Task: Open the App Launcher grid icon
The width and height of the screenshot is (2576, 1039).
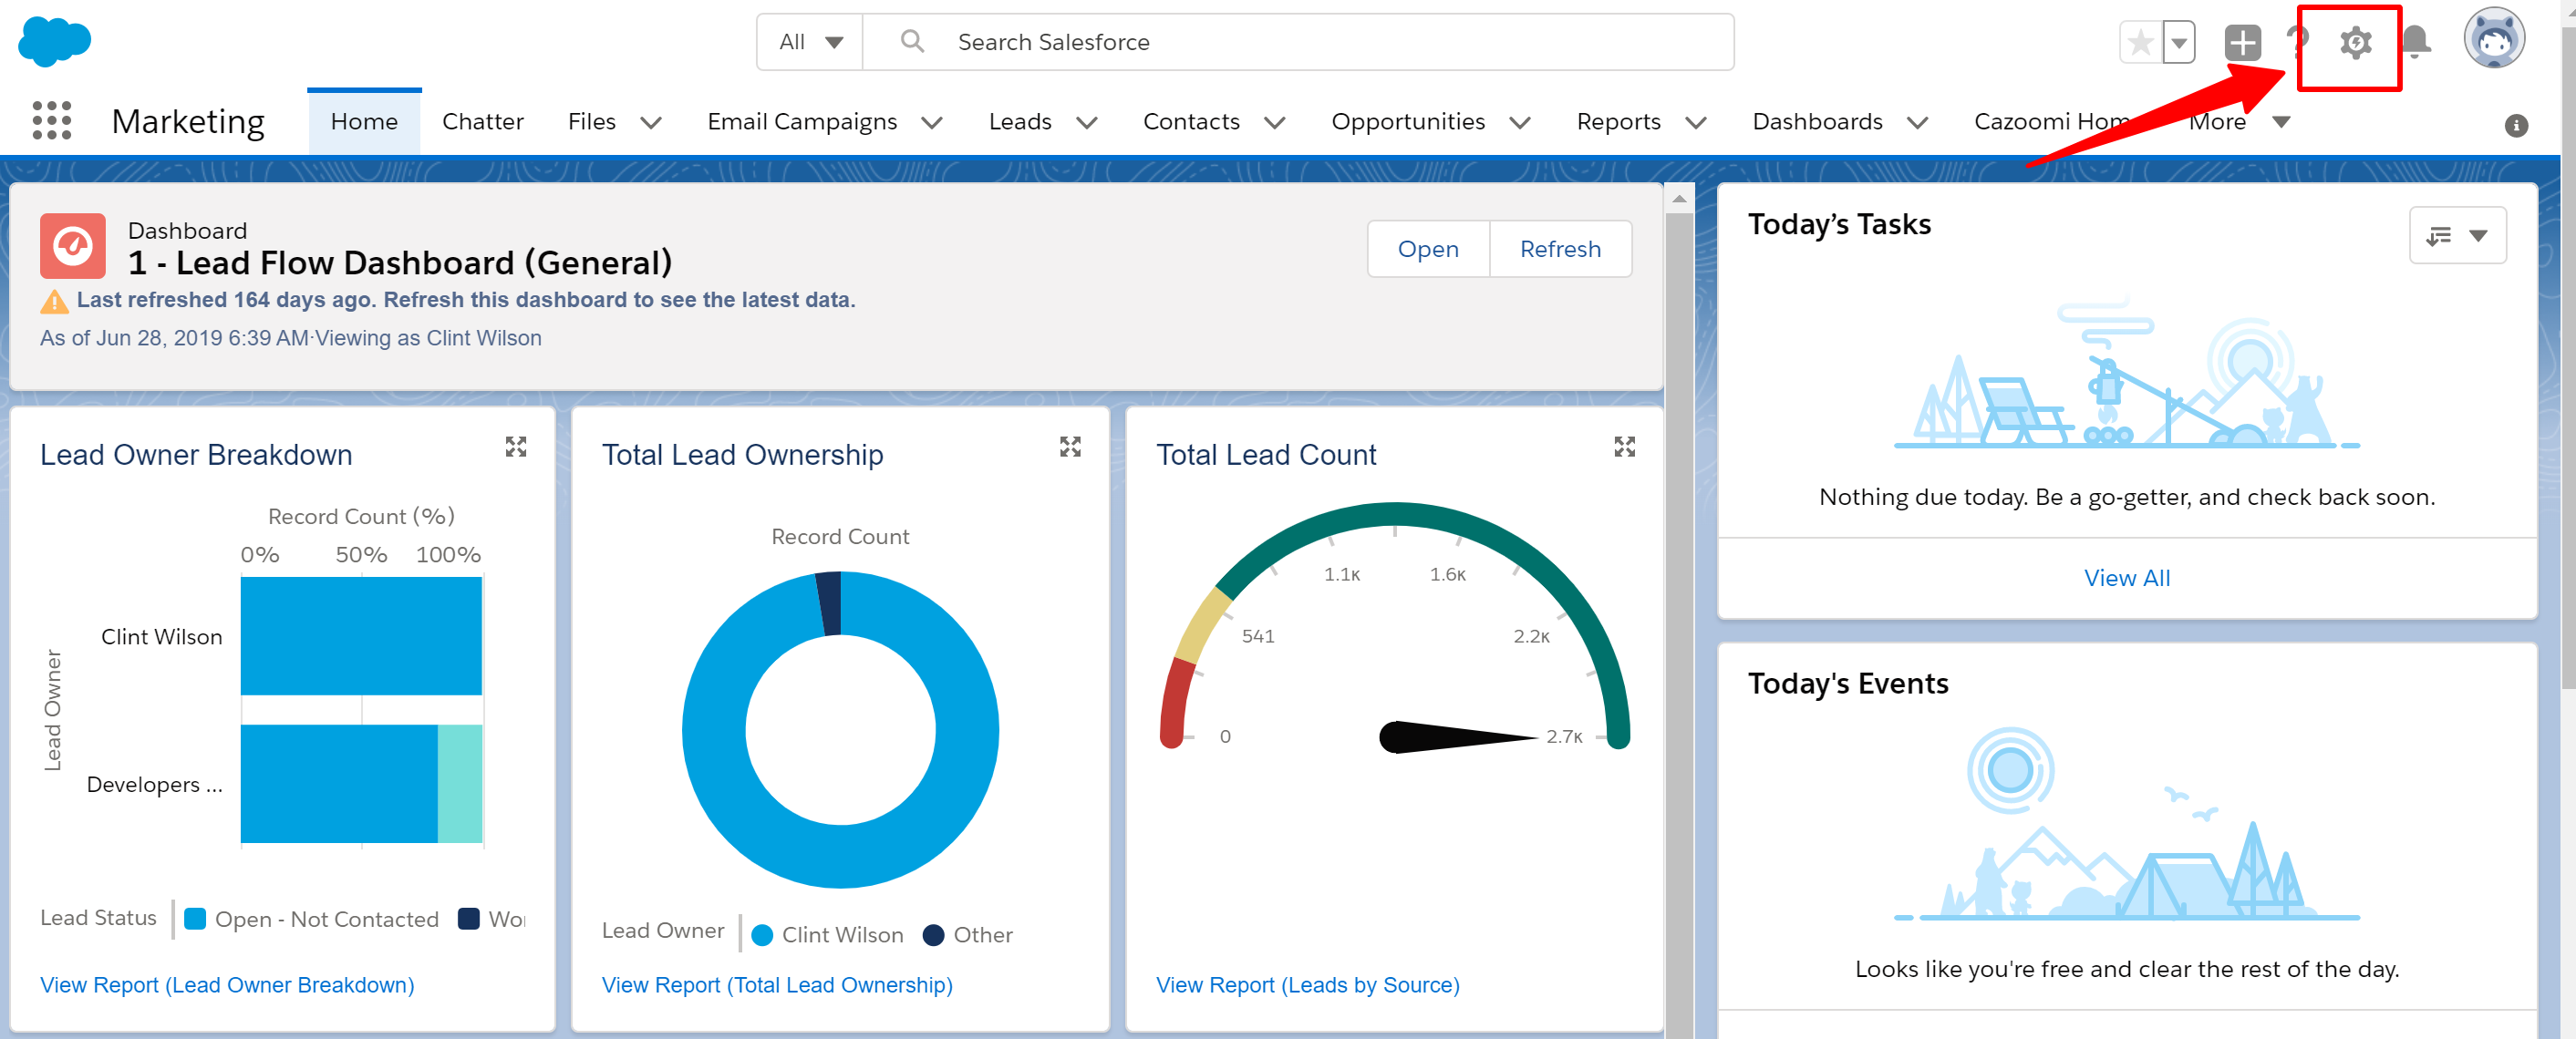Action: point(52,121)
